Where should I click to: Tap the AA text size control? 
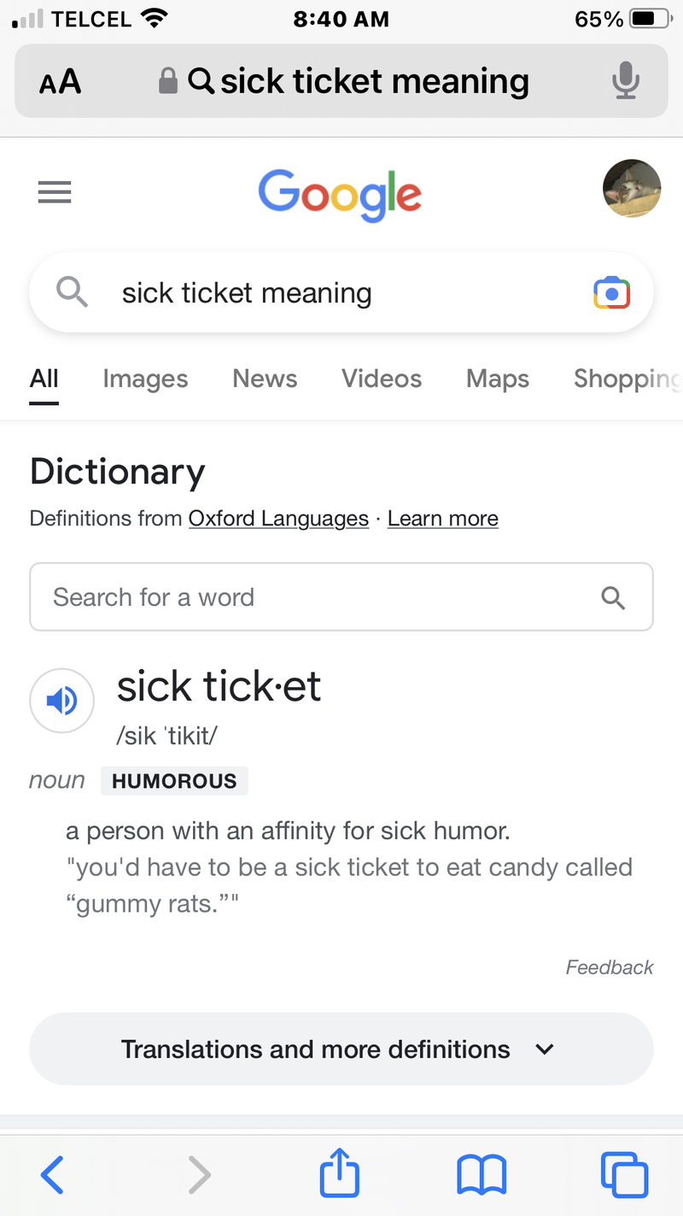point(59,80)
